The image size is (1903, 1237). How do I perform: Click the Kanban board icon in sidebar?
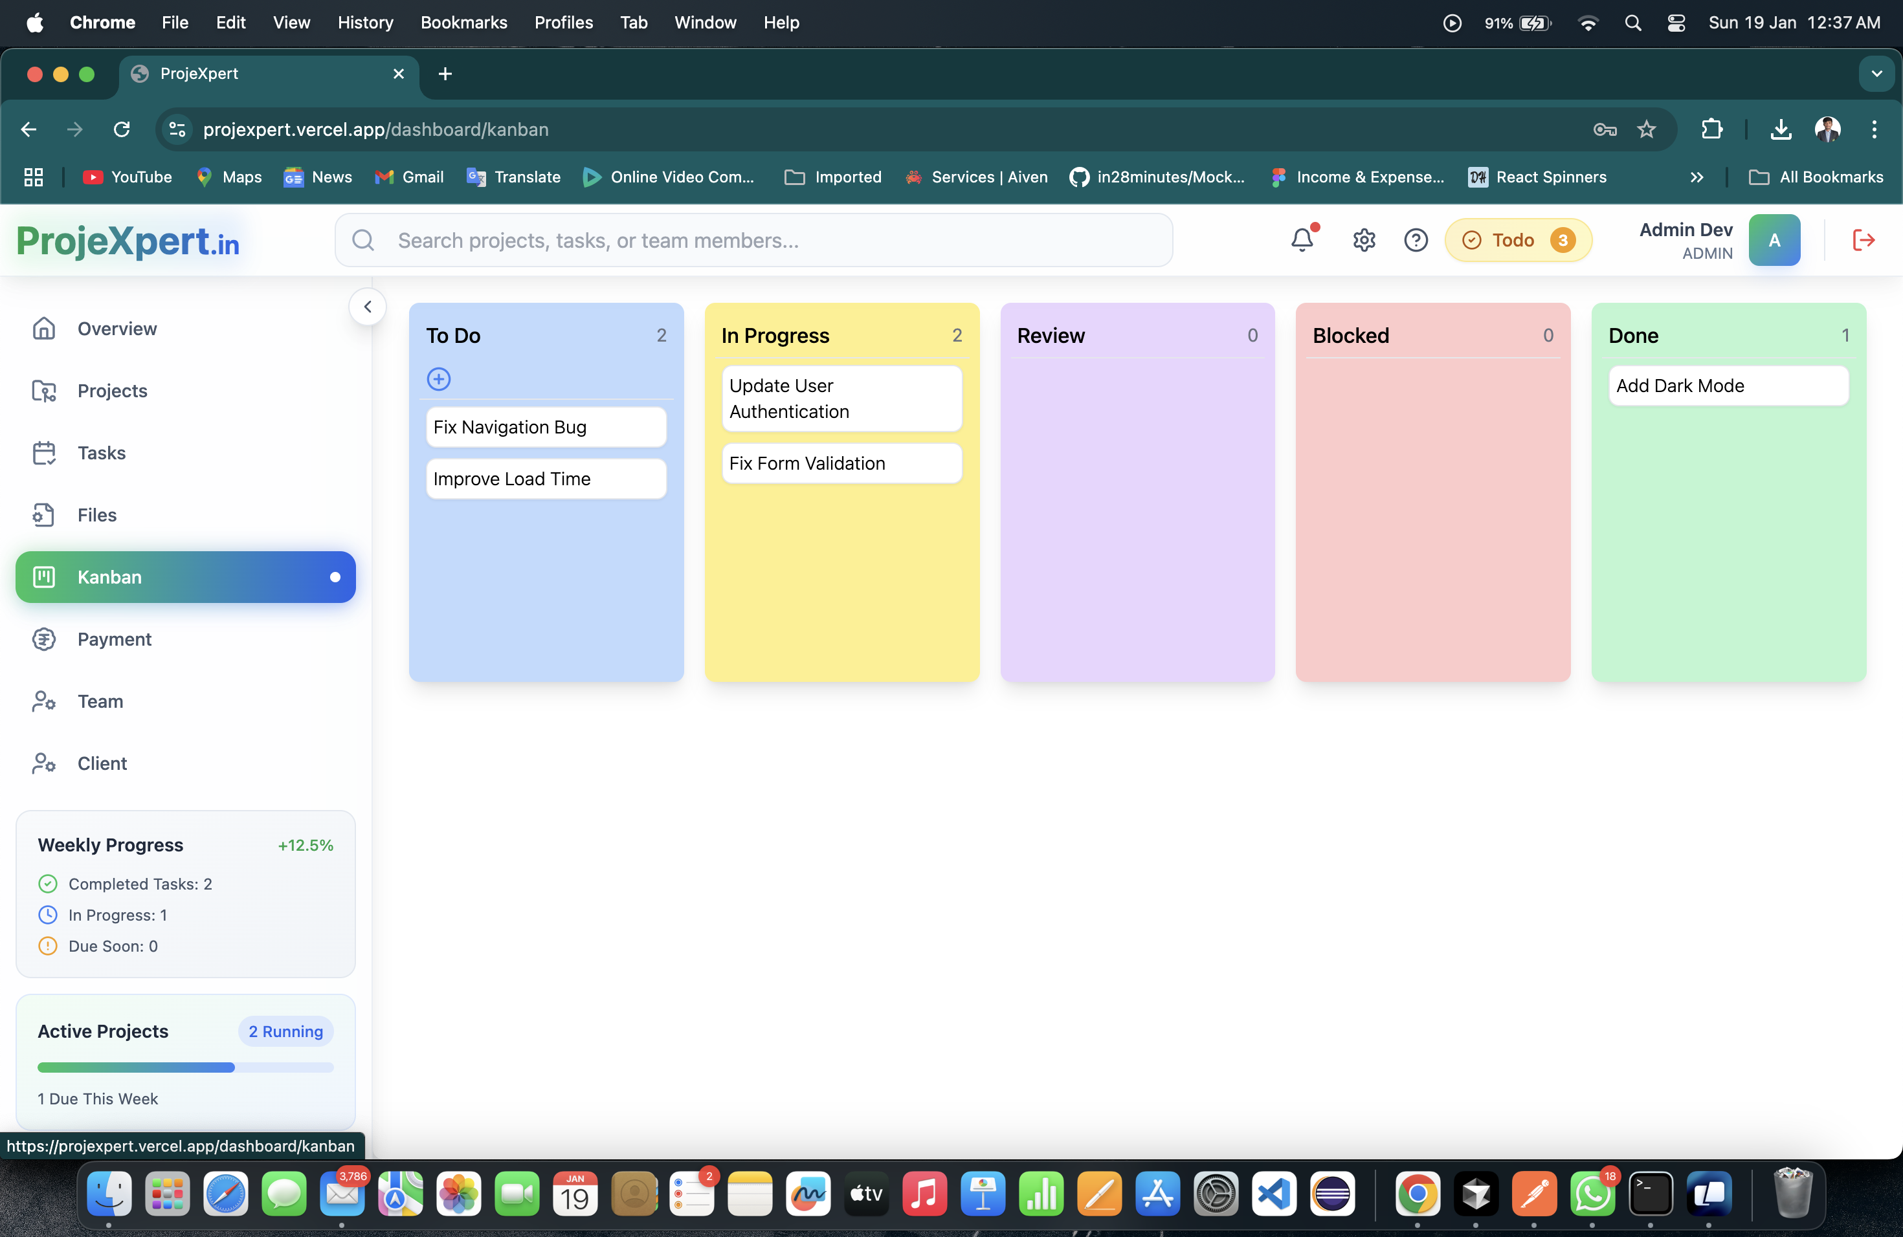[44, 577]
